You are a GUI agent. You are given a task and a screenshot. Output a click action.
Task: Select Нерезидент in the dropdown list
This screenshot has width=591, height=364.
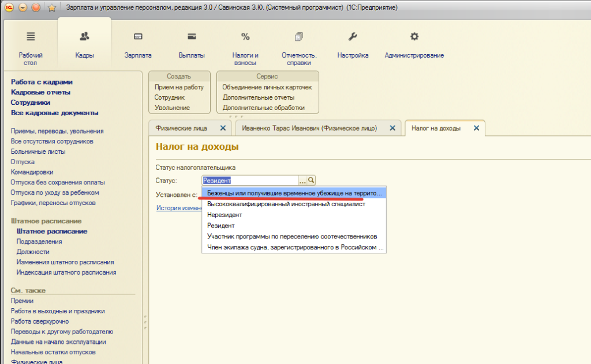[294, 215]
